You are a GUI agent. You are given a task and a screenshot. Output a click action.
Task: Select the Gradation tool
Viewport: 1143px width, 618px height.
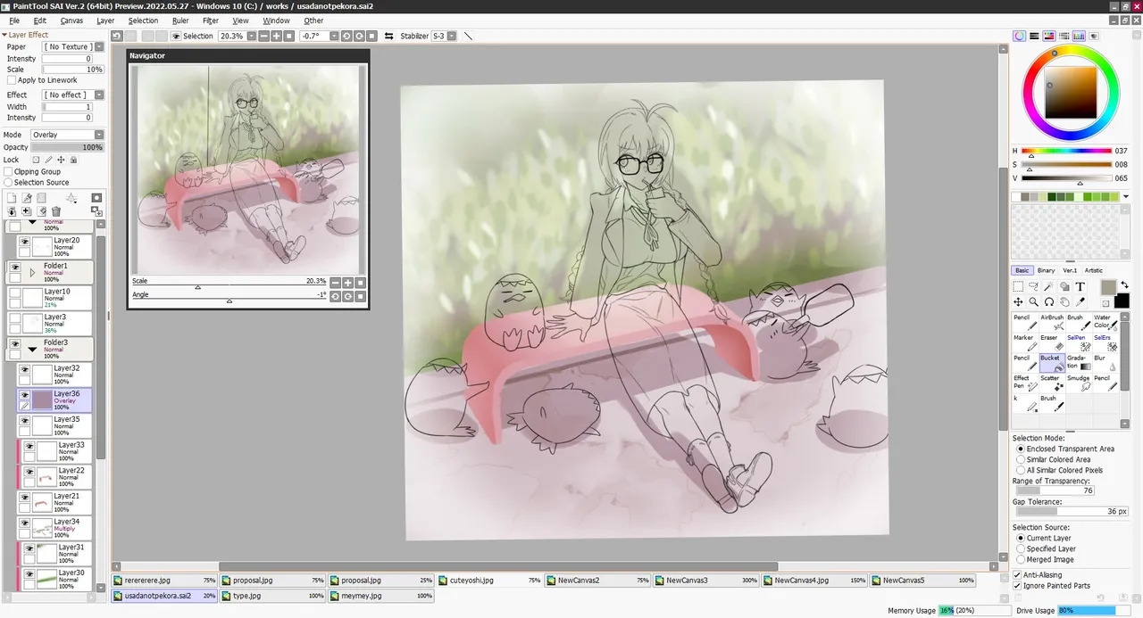(x=1078, y=363)
